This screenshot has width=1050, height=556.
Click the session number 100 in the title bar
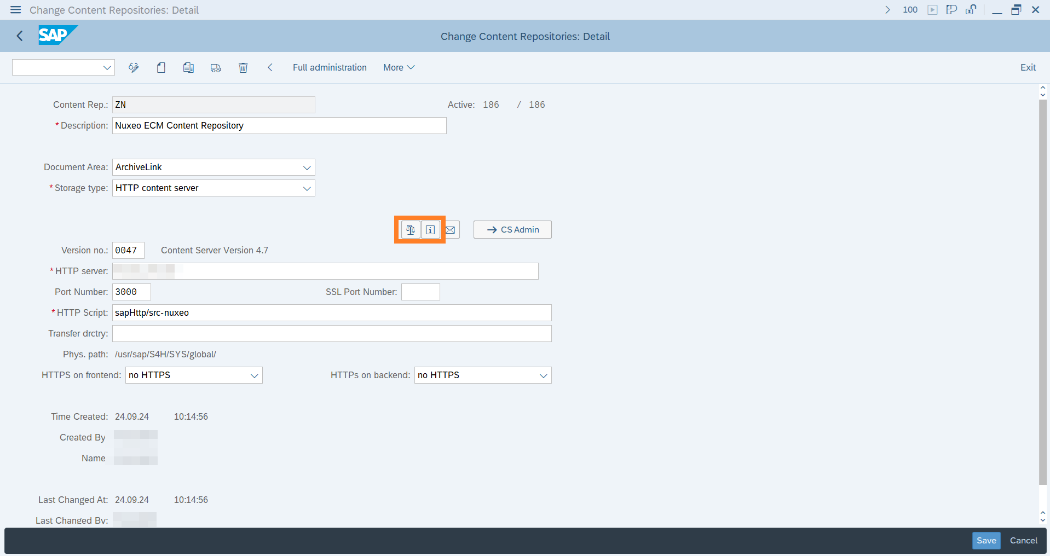910,10
